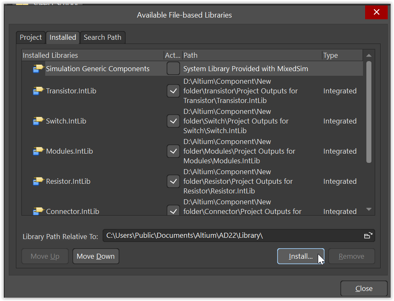Click the Transistor.IntLib path cell
This screenshot has height=301, width=394.
[240, 91]
